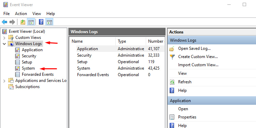Click Refresh in the Actions pane
This screenshot has height=128, width=256.
pos(185,82)
